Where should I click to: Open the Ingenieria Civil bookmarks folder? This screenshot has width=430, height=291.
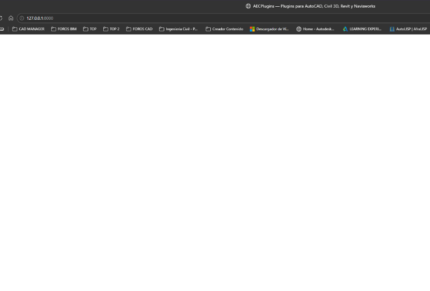(178, 29)
